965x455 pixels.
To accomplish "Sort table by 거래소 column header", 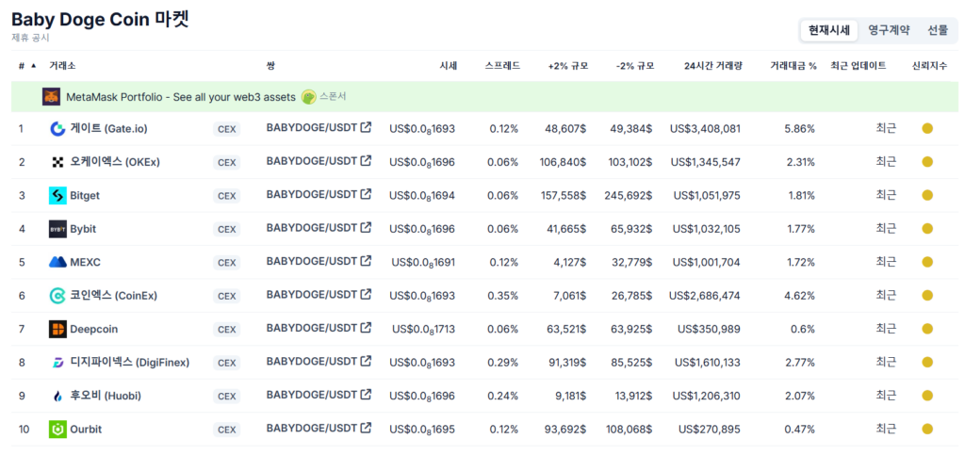I will 62,66.
